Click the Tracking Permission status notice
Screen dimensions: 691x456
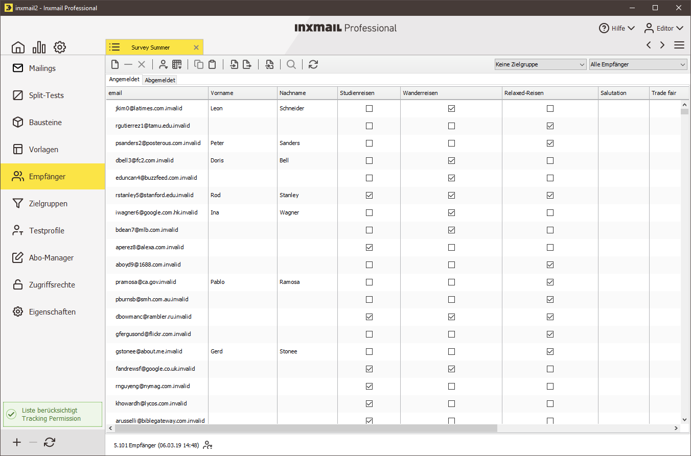tap(53, 415)
